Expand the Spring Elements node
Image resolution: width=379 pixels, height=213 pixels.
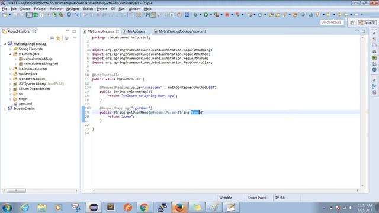coord(11,49)
